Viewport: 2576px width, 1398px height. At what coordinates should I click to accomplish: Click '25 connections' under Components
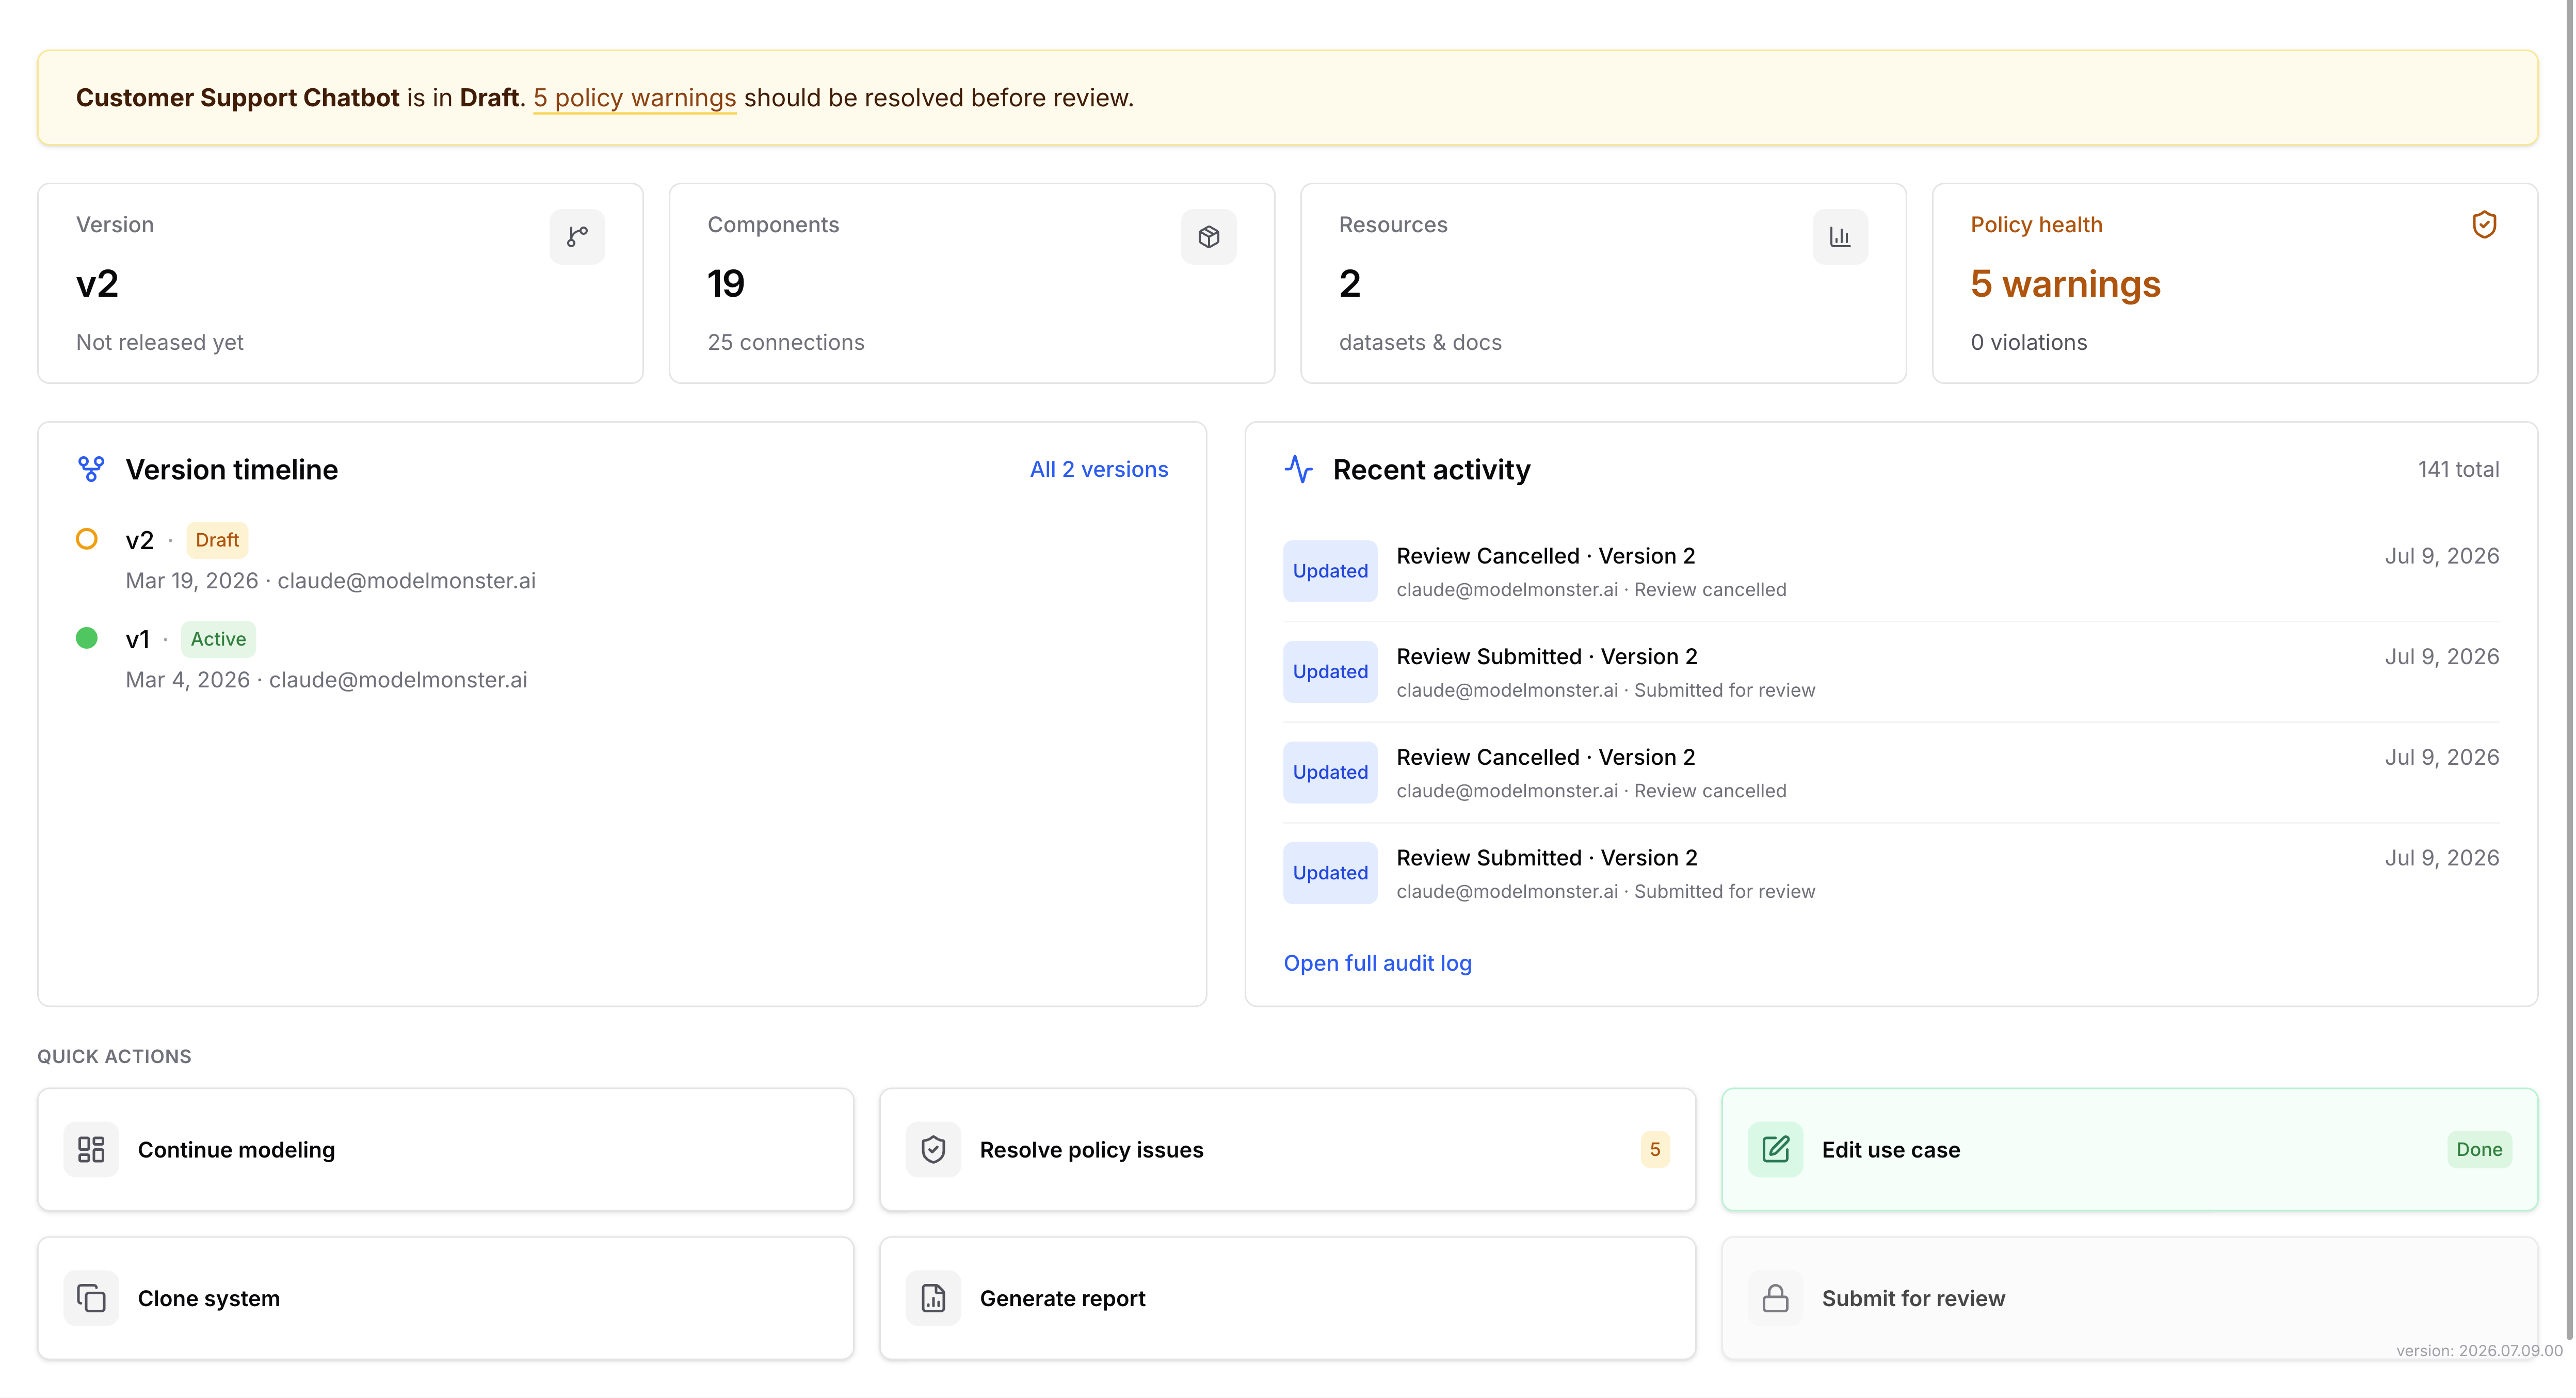(x=786, y=342)
